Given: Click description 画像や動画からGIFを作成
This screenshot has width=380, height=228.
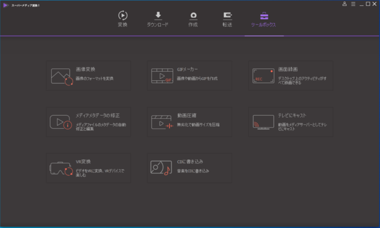Looking at the screenshot, I should (x=197, y=78).
